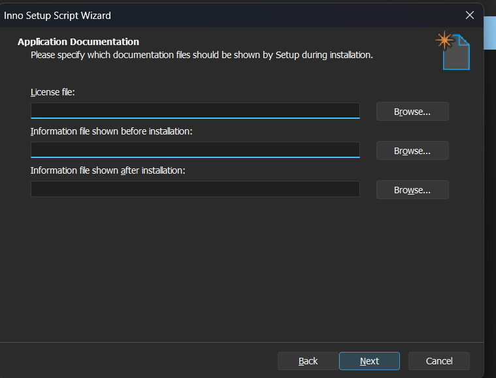Screen dimensions: 496x378
Task: Close the Inno Setup Script Wizard window
Action: (470, 15)
